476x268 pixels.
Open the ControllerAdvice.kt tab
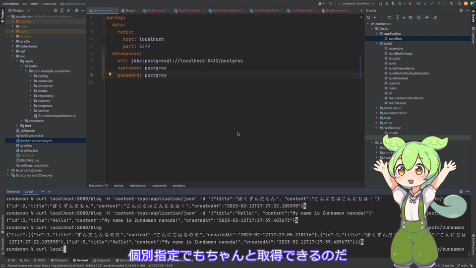pyautogui.click(x=266, y=10)
